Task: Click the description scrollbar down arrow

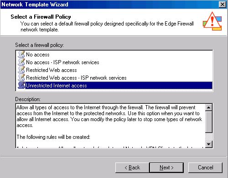Action: click(209, 144)
